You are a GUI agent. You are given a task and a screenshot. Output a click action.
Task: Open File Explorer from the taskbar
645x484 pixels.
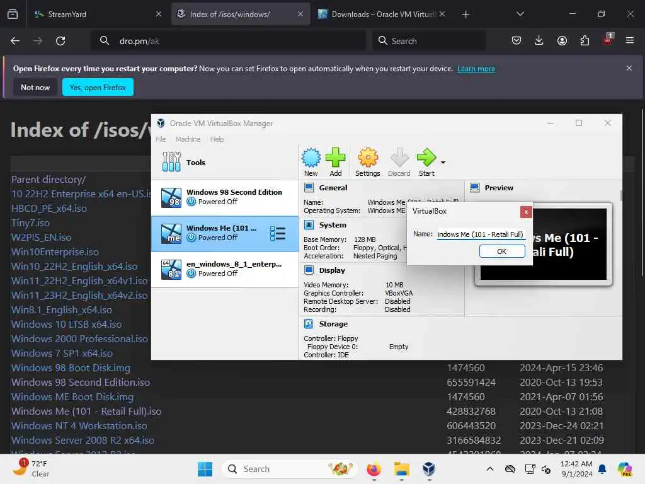click(401, 469)
